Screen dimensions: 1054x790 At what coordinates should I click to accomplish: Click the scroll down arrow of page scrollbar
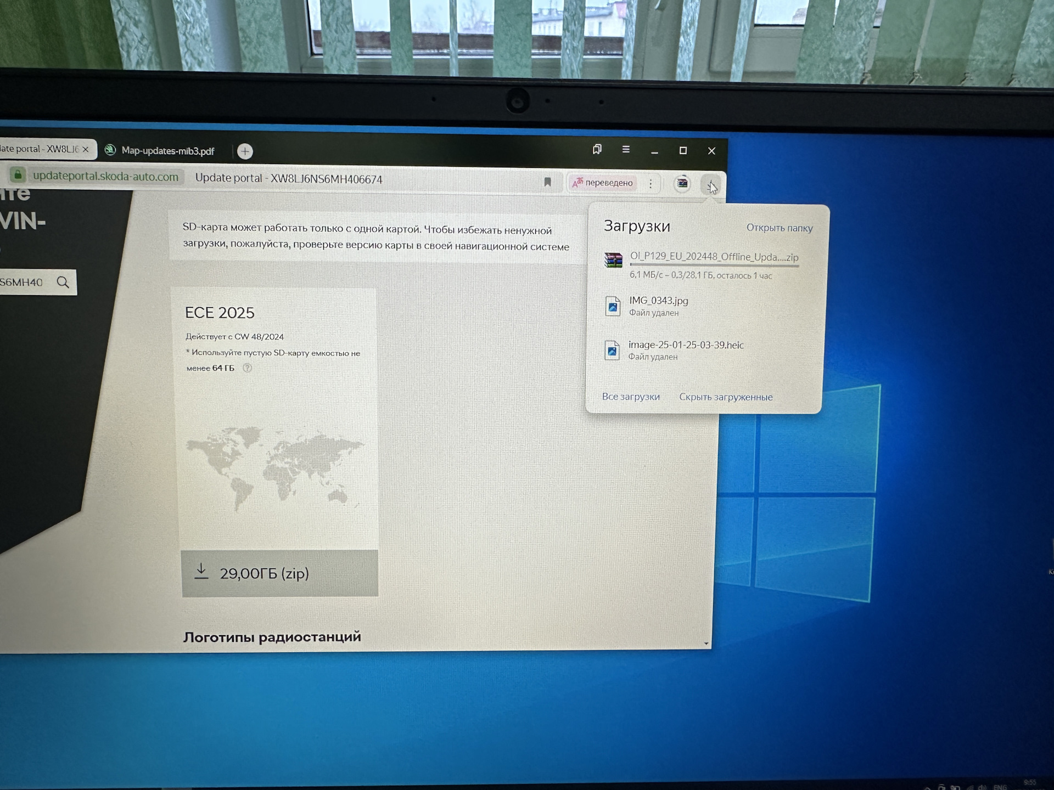(x=706, y=644)
